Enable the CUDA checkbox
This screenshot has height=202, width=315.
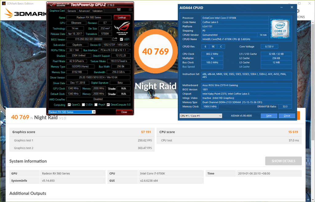[x=83, y=105]
